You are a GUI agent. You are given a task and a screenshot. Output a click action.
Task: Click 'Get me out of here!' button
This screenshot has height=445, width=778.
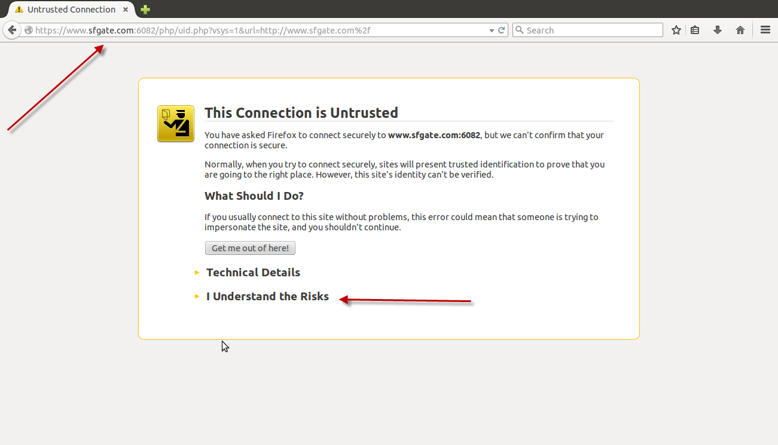coord(250,248)
